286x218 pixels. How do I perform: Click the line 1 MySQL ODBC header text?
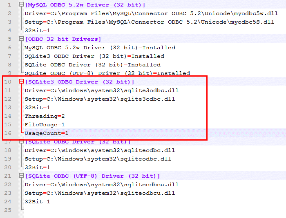tap(85, 5)
